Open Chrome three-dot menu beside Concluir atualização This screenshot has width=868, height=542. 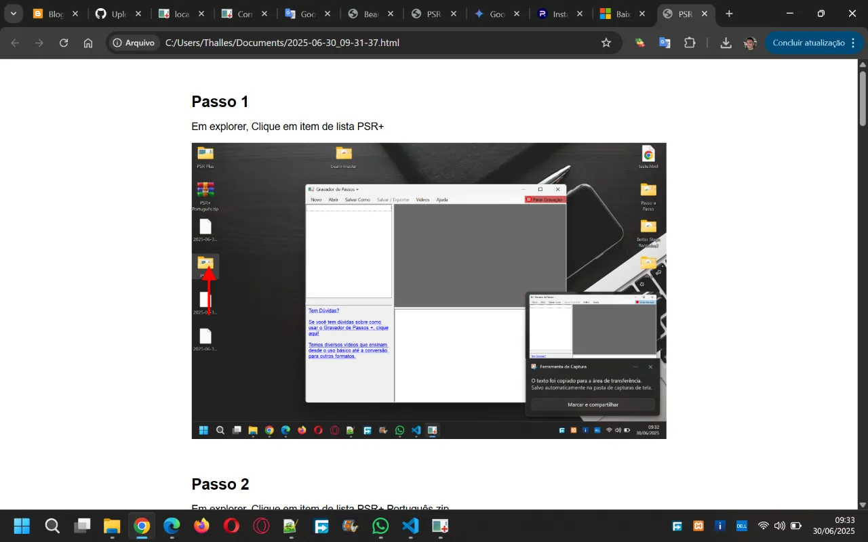[853, 43]
